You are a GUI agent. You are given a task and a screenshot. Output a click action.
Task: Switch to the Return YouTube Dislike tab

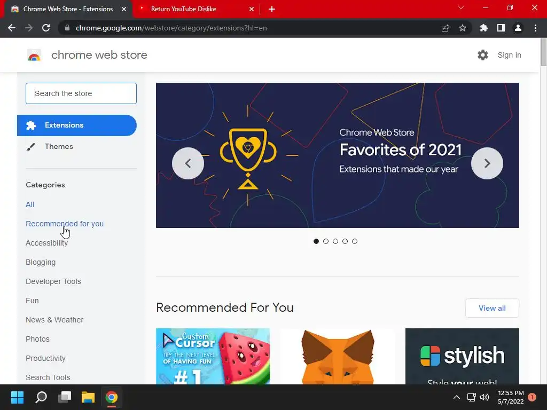click(196, 9)
